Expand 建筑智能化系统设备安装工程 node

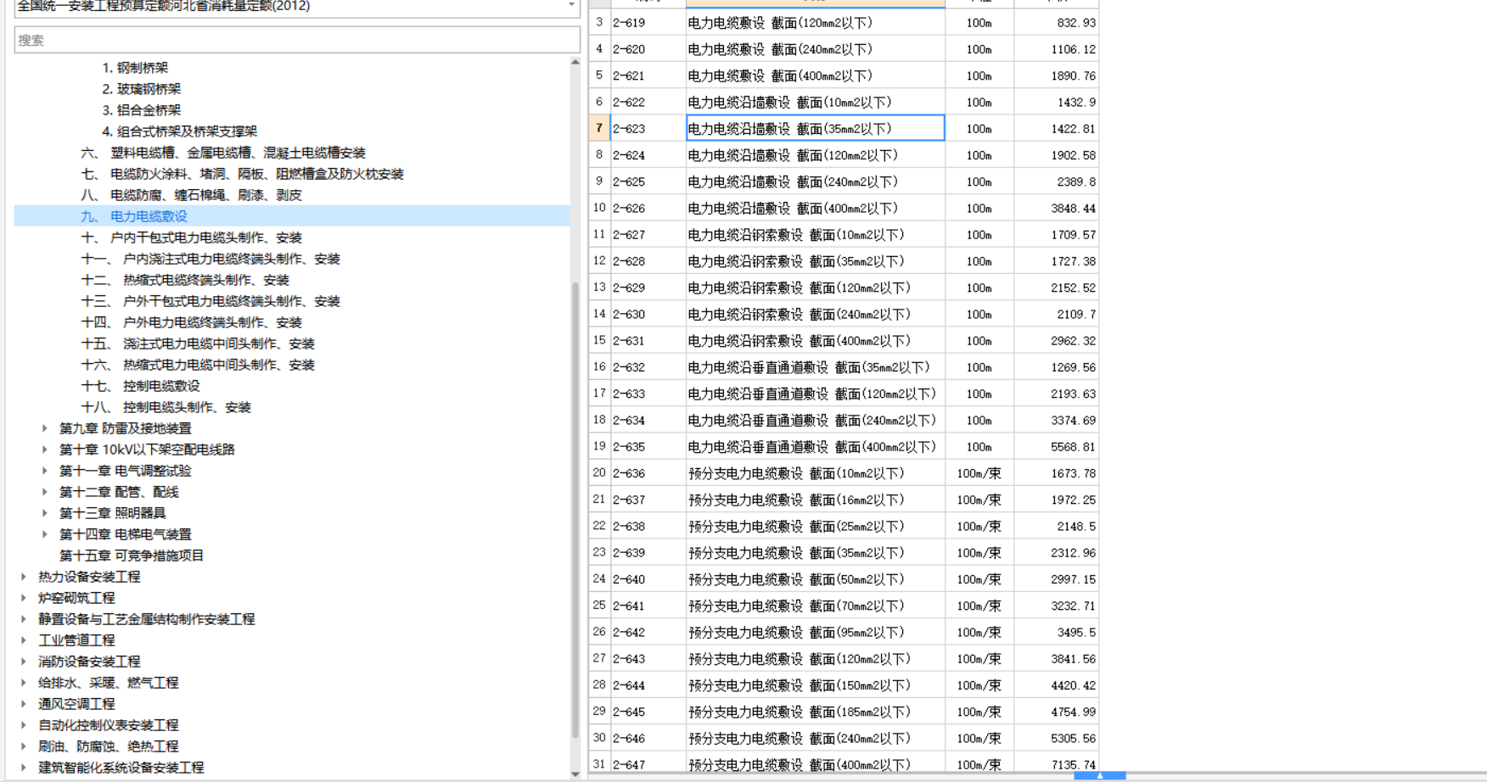coord(24,768)
